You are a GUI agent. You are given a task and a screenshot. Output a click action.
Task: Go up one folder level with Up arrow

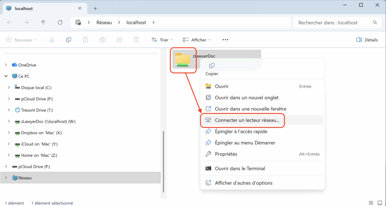tap(43, 23)
